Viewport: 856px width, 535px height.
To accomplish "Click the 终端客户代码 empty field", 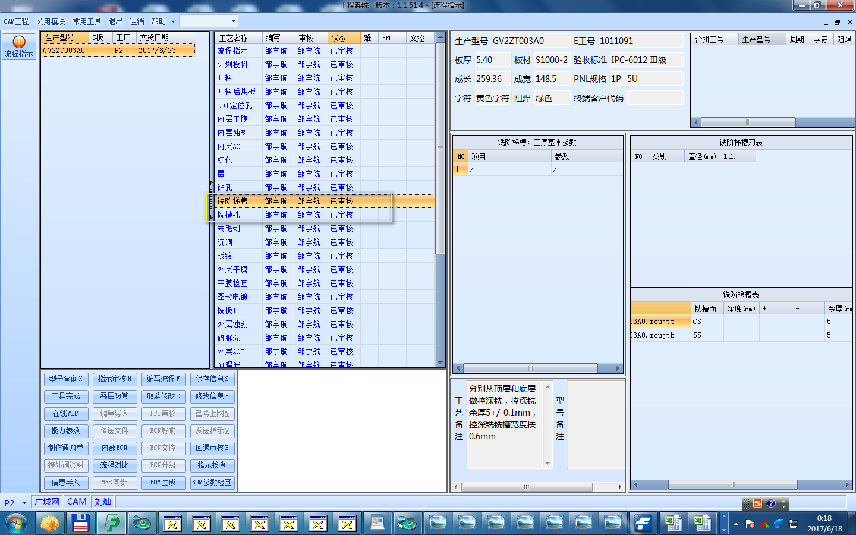I will [654, 98].
